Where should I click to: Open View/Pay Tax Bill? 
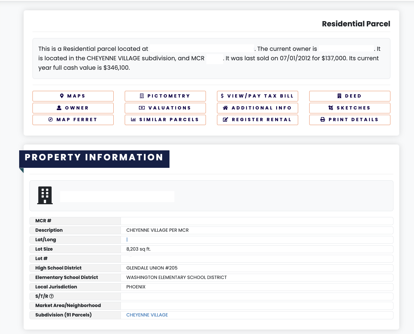[257, 96]
